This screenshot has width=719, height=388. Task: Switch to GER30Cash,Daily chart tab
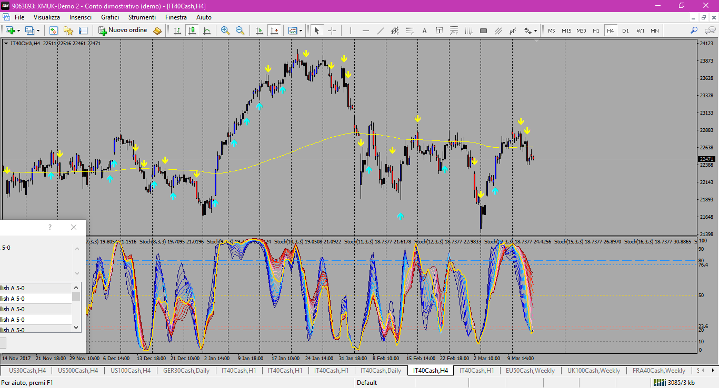[186, 371]
